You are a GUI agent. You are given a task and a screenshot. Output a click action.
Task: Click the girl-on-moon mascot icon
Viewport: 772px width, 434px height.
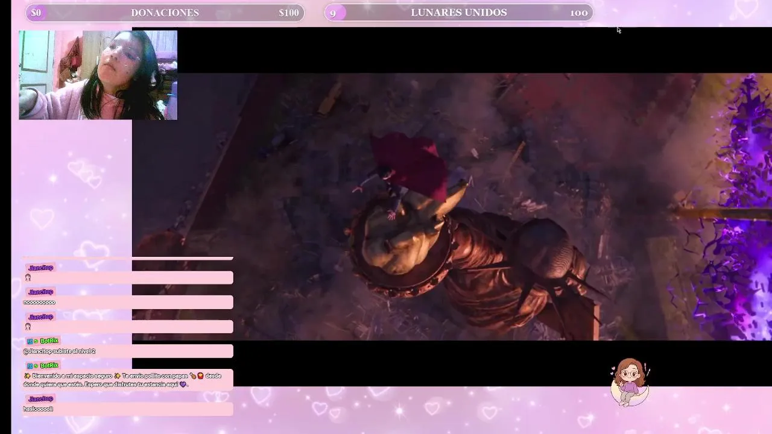point(630,383)
